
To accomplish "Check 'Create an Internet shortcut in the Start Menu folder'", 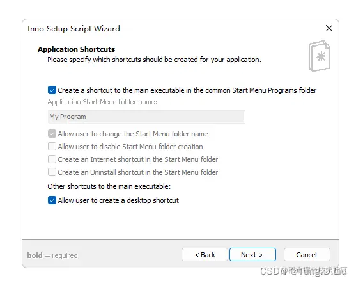I will (x=52, y=159).
